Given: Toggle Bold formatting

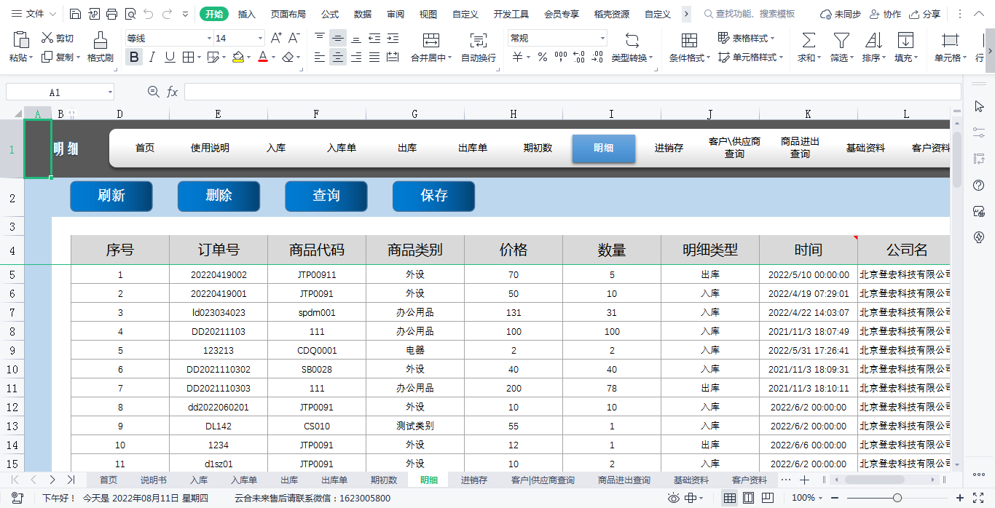Looking at the screenshot, I should click(134, 57).
